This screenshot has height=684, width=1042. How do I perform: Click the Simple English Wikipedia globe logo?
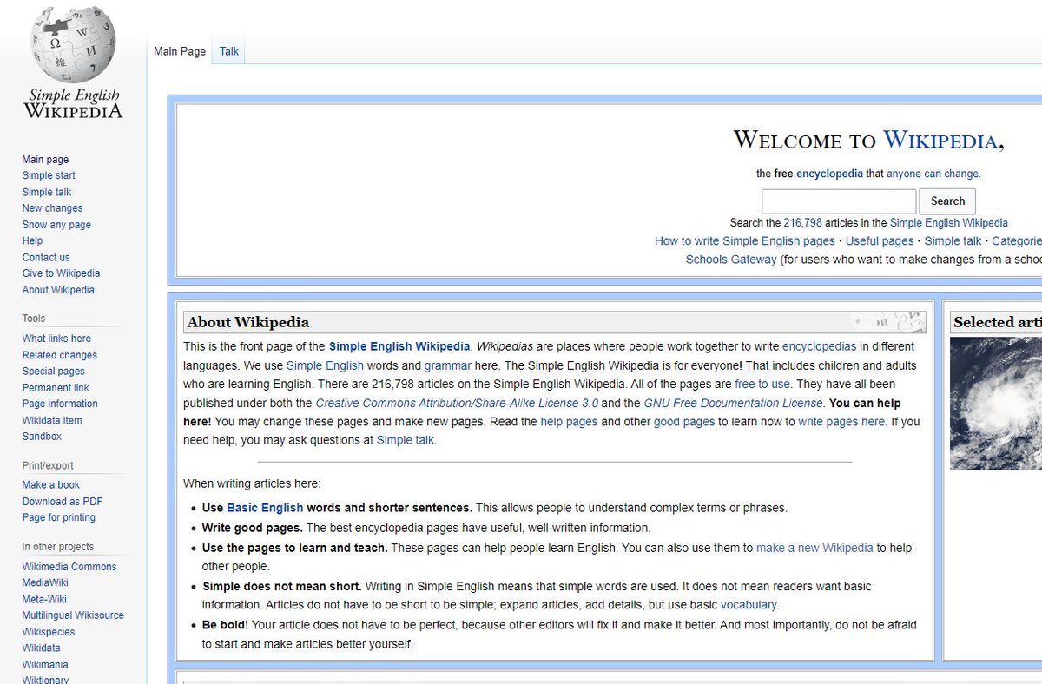[x=73, y=63]
